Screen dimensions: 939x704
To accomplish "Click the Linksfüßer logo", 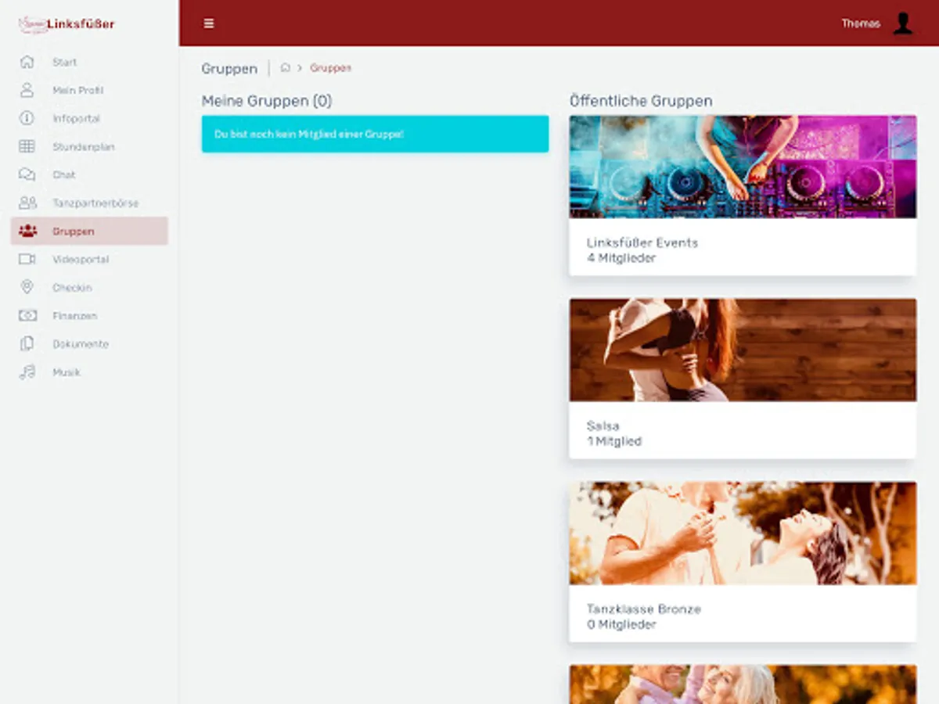I will [x=67, y=23].
